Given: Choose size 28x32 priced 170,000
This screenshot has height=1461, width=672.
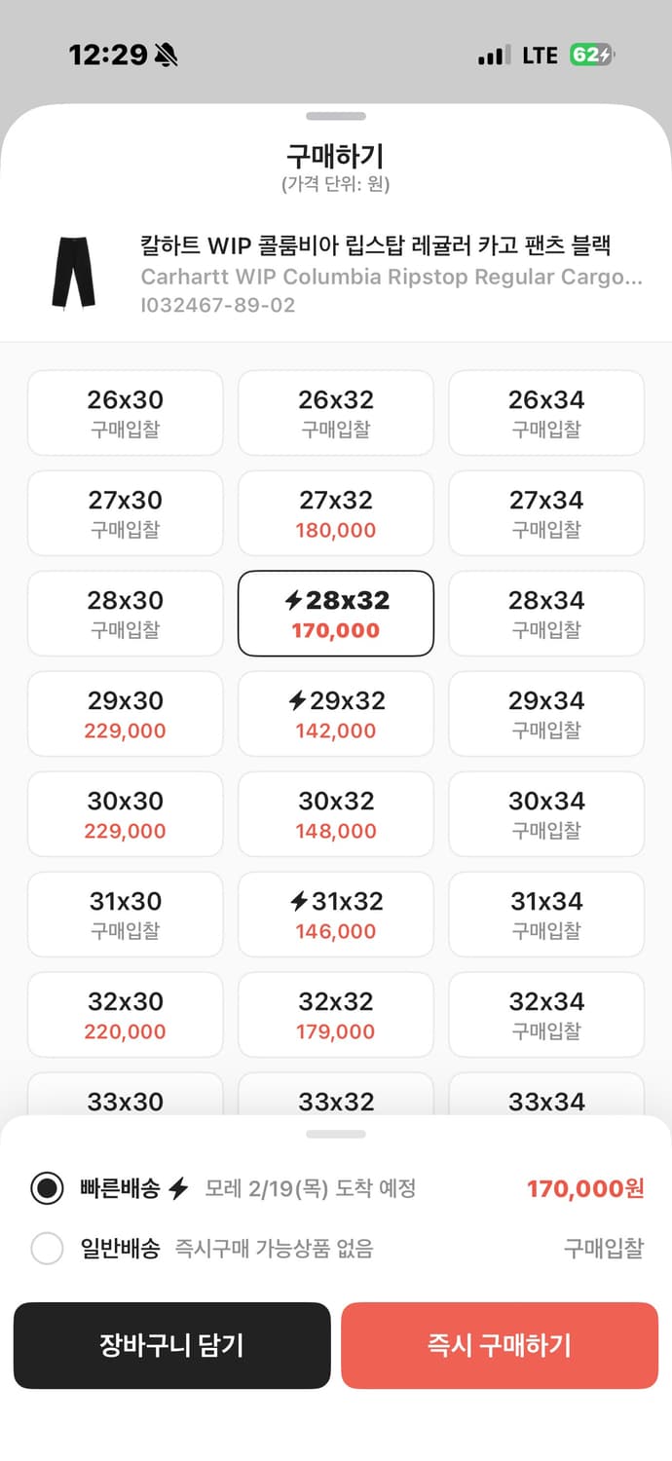Looking at the screenshot, I should click(336, 614).
